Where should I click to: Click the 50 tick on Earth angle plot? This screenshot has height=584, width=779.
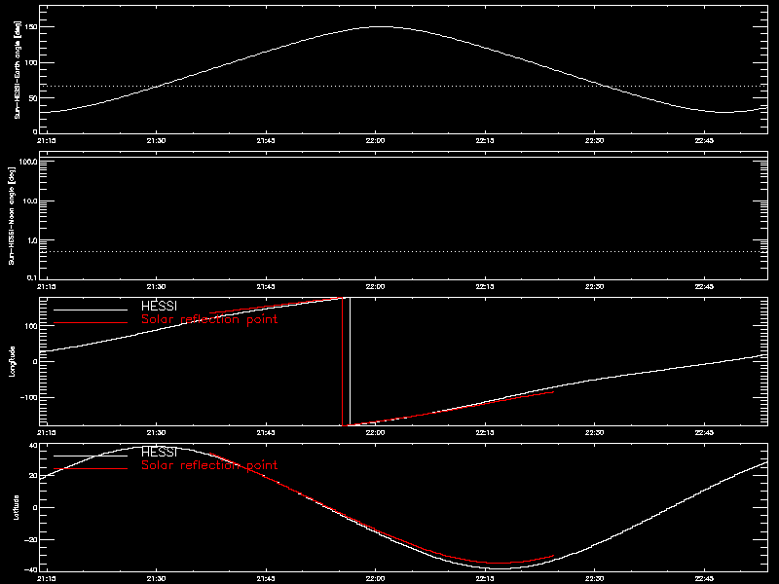click(x=33, y=98)
